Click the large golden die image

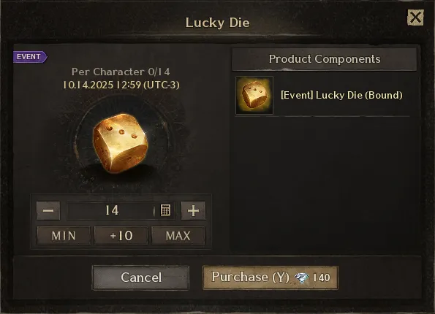click(x=120, y=143)
